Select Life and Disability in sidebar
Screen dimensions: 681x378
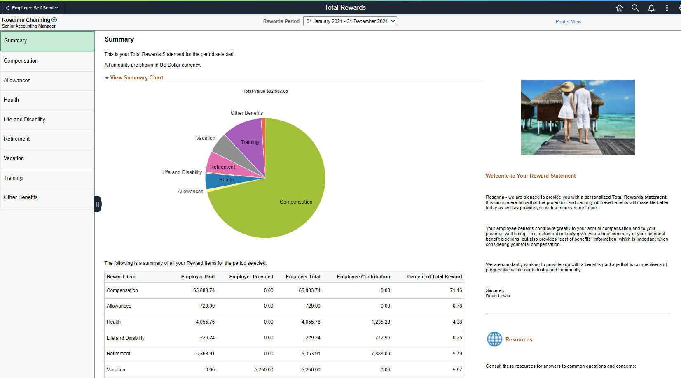47,120
